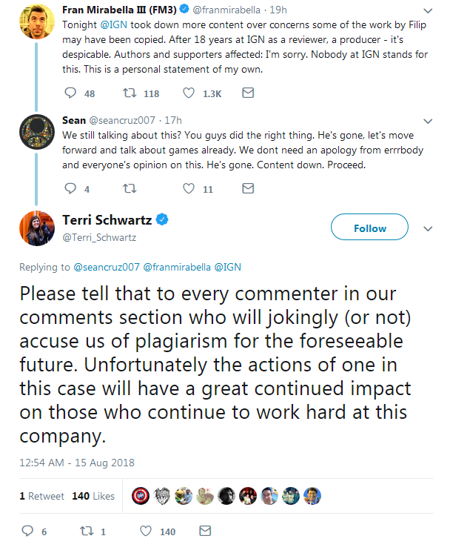Retweet Fran Mirabella's tweet

130,93
